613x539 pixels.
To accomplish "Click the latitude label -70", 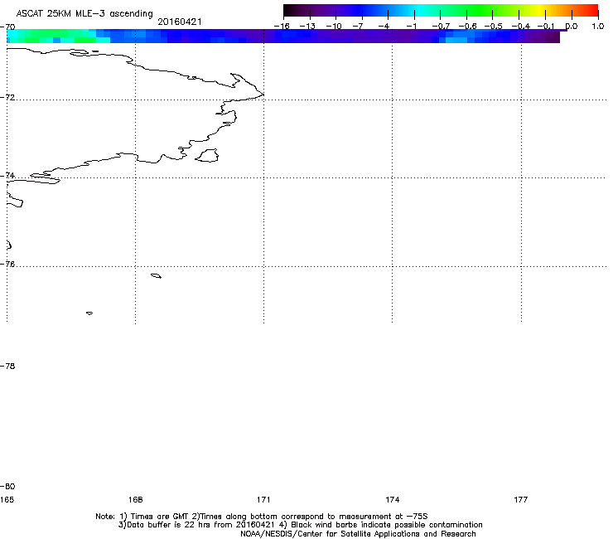I will 7,27.
